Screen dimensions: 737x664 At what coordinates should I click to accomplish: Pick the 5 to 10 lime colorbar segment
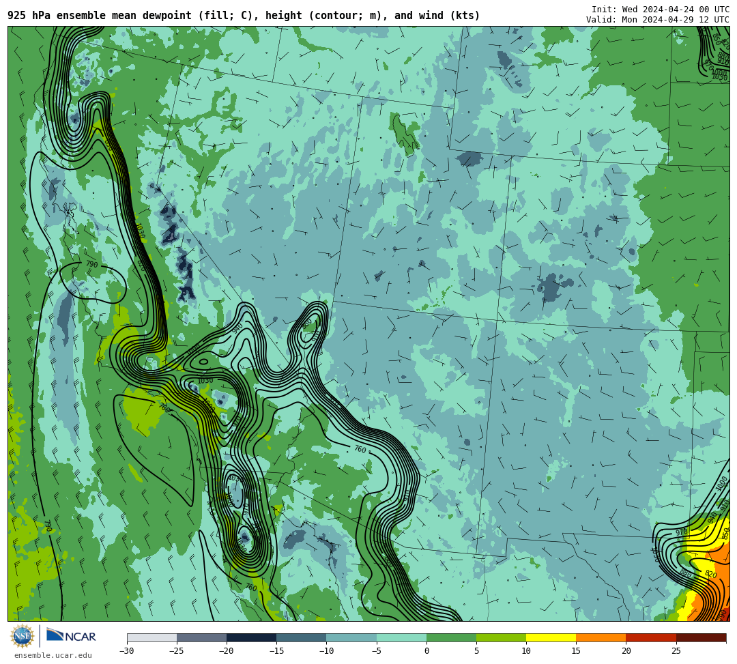(x=501, y=637)
